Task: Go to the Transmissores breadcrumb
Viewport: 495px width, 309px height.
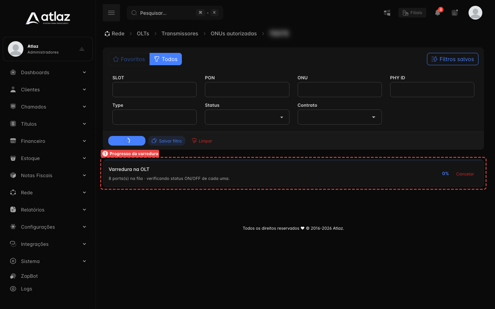Action: tap(180, 34)
